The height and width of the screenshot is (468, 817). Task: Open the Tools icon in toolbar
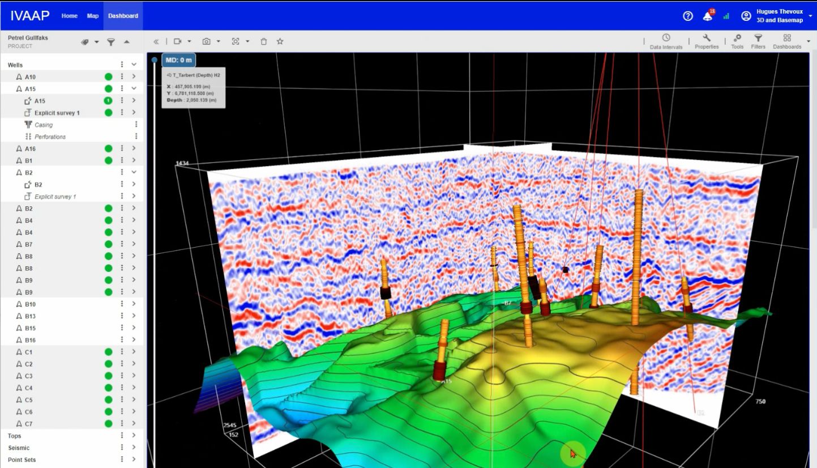pyautogui.click(x=737, y=38)
